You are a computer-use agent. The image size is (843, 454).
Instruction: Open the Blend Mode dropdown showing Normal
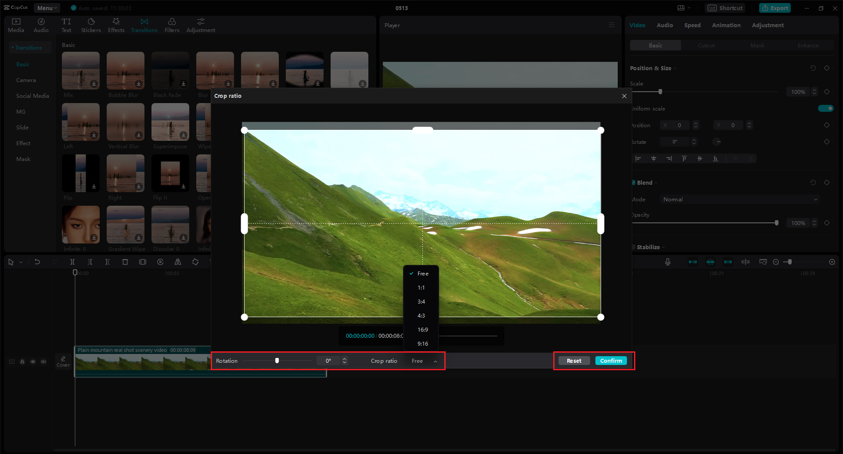click(x=739, y=199)
